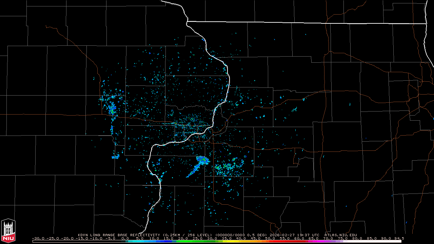Image resolution: width=434 pixels, height=244 pixels.
Task: Click the '70.0' scale label
Action: click(328, 238)
